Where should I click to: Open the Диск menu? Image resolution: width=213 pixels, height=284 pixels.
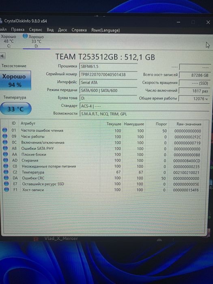62,30
